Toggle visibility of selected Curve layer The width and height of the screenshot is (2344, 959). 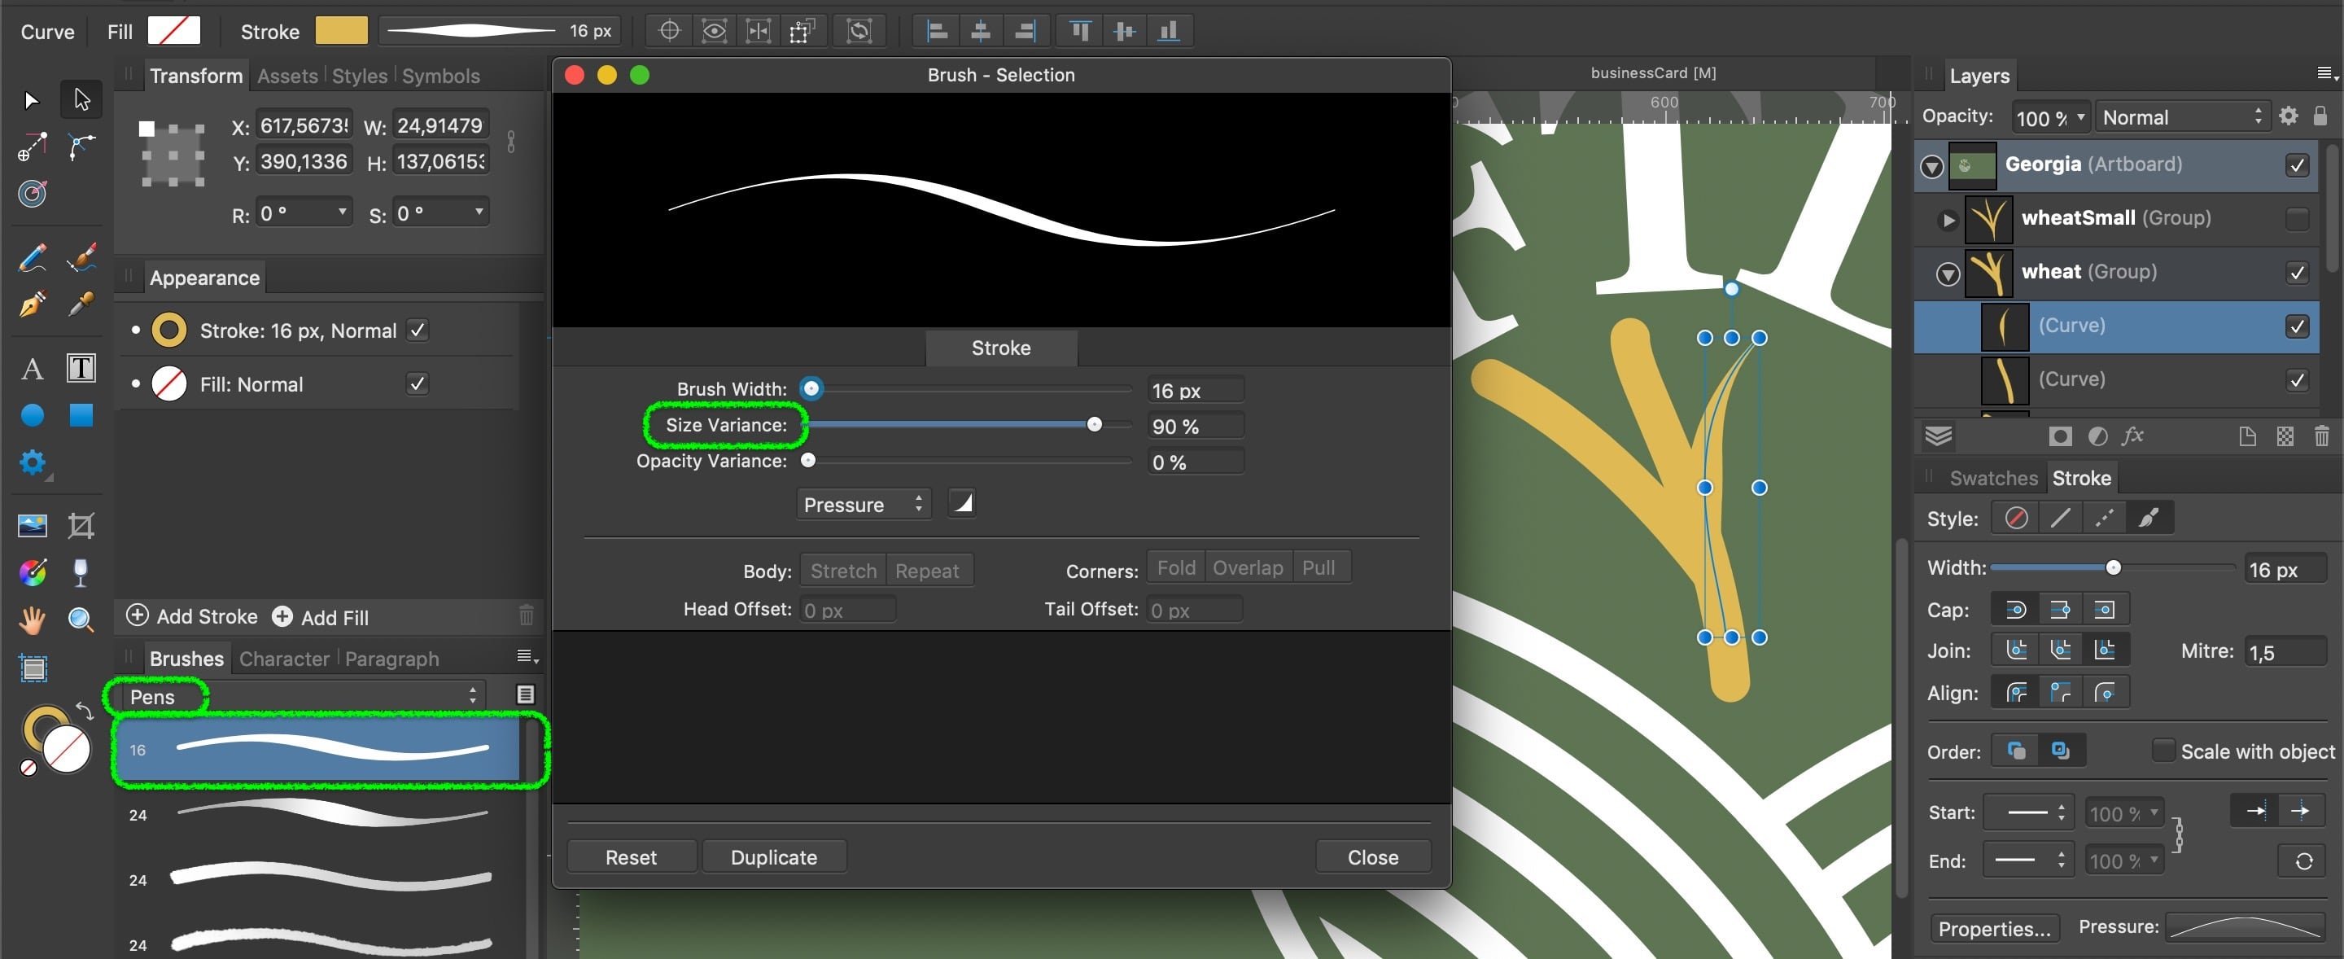point(2297,326)
